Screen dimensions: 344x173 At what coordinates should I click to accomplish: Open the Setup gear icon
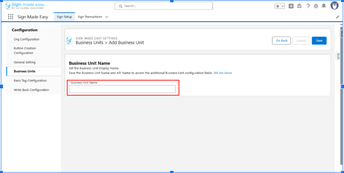(316, 6)
